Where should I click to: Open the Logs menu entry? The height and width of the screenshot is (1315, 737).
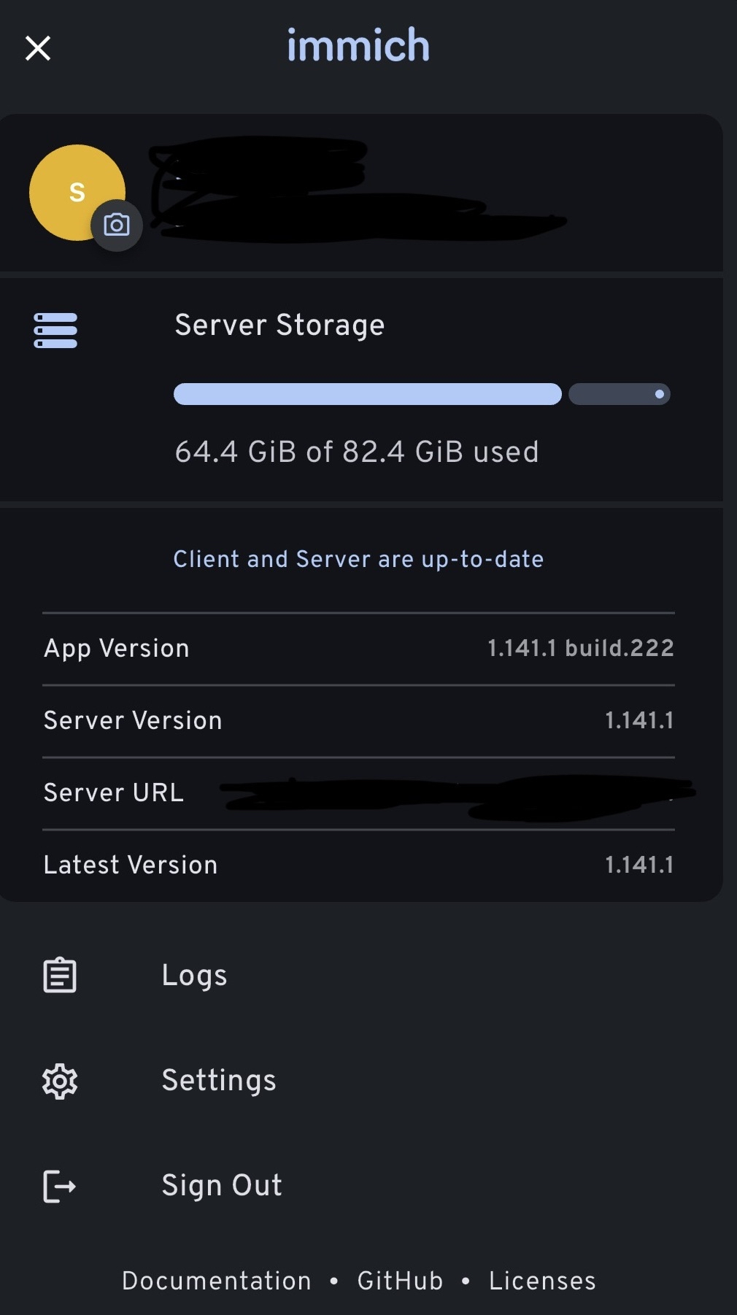tap(194, 976)
